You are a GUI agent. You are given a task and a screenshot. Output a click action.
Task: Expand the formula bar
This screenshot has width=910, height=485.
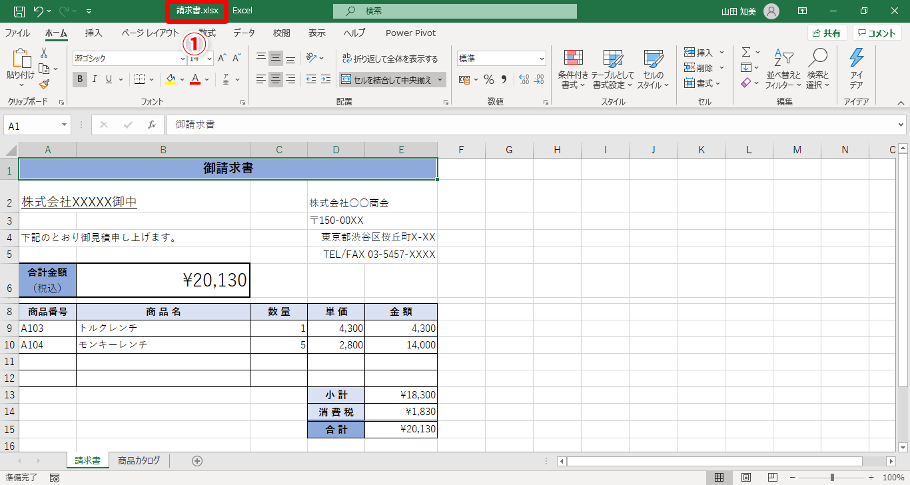pyautogui.click(x=901, y=125)
